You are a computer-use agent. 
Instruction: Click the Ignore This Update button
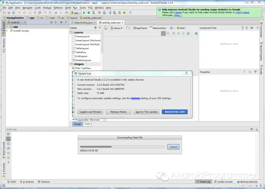point(147,112)
